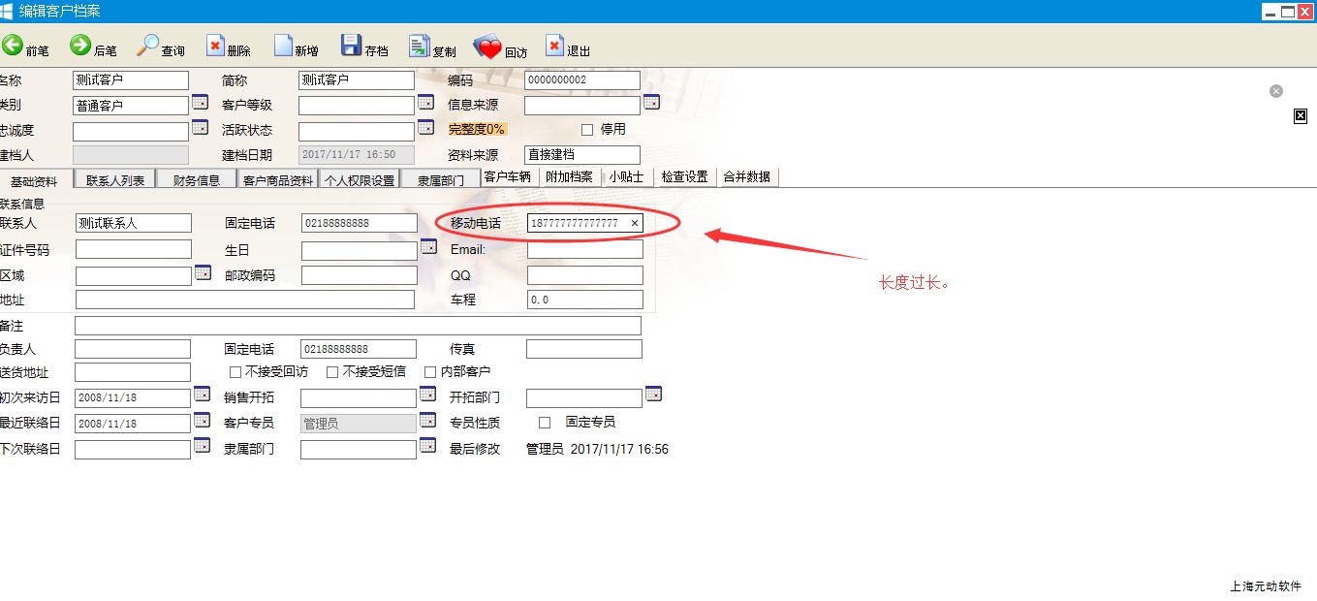Toggle the 停用 disabled checkbox
This screenshot has height=601, width=1317.
point(587,130)
